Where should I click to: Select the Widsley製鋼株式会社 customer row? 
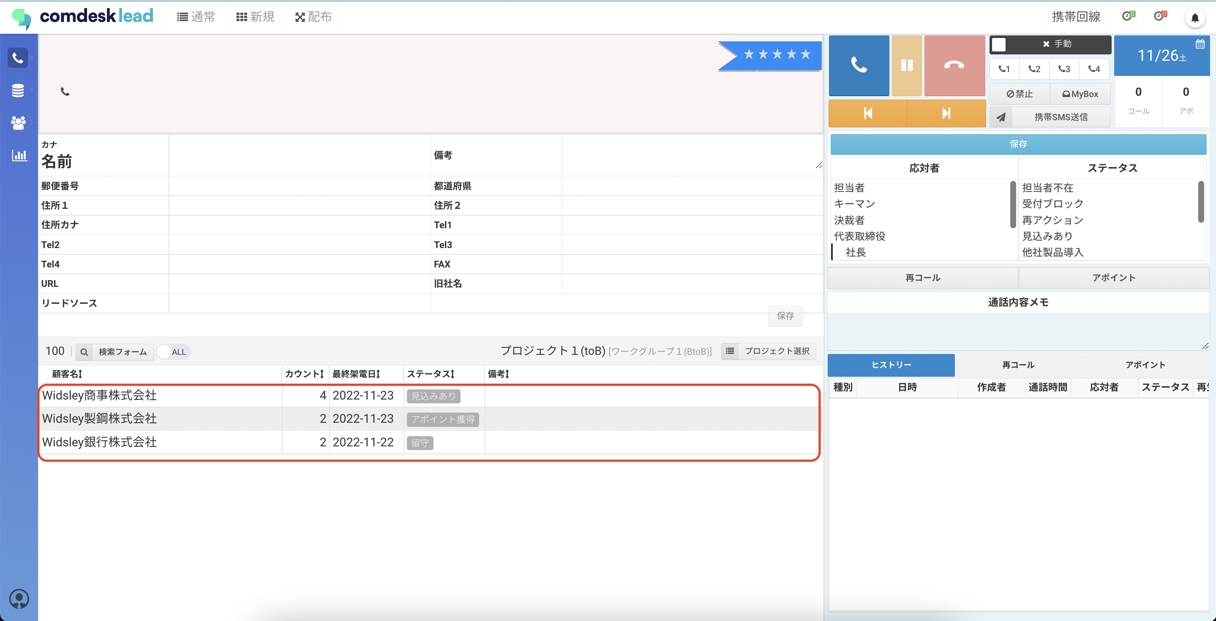(x=100, y=418)
